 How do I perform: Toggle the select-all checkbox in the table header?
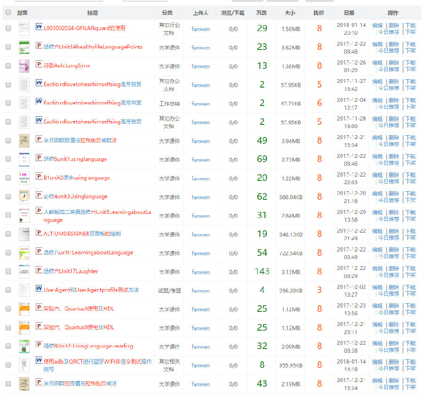point(8,12)
